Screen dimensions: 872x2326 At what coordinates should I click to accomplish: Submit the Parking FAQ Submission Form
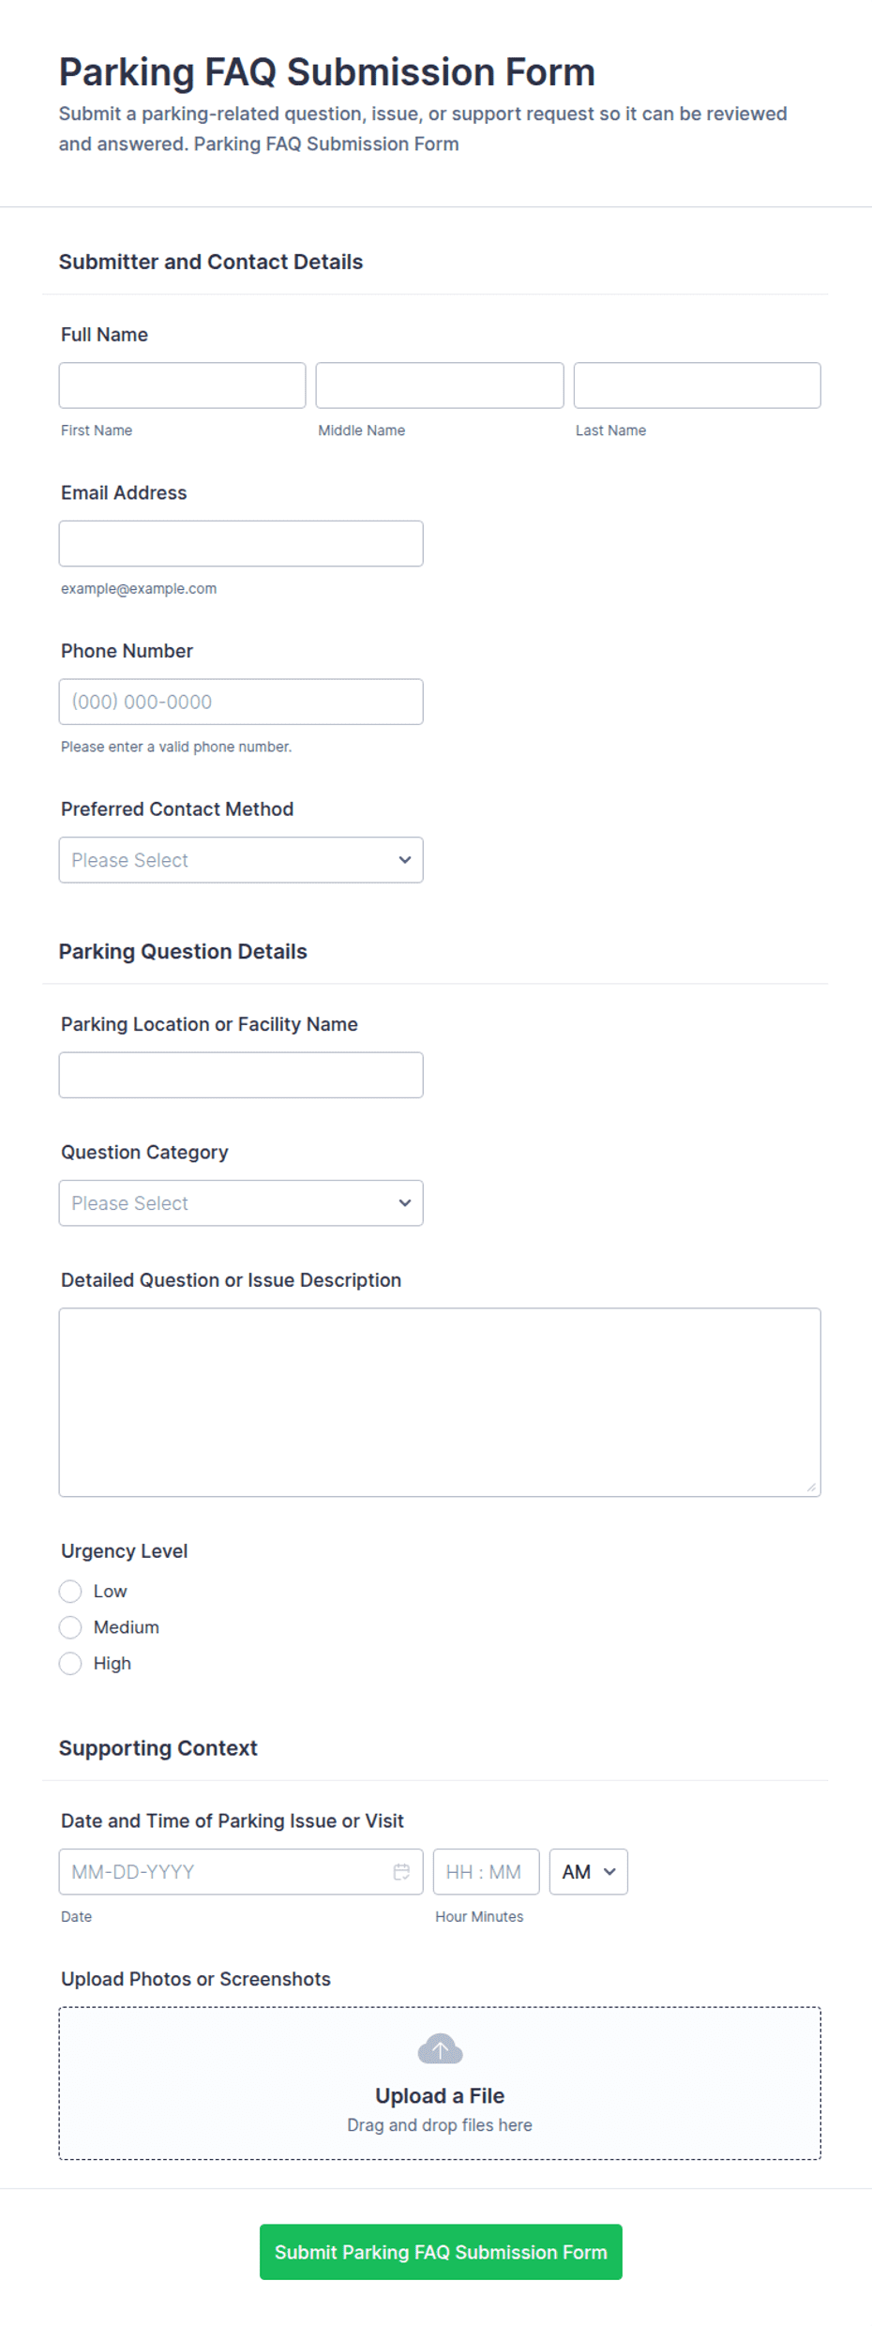441,2251
